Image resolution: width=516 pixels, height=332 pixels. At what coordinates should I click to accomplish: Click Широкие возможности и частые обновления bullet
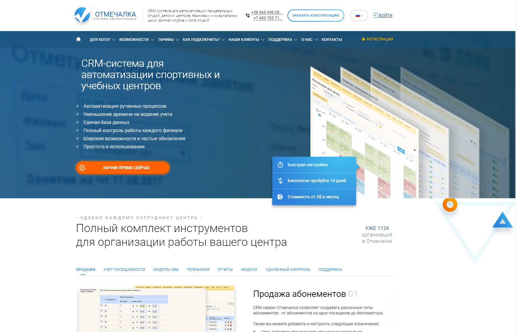click(x=134, y=138)
